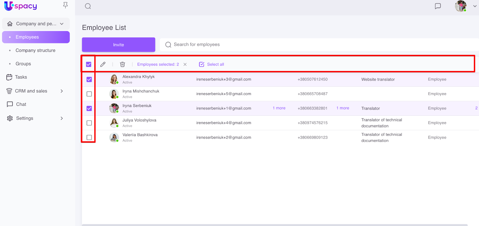Go to Company structure
479x226 pixels.
point(35,50)
